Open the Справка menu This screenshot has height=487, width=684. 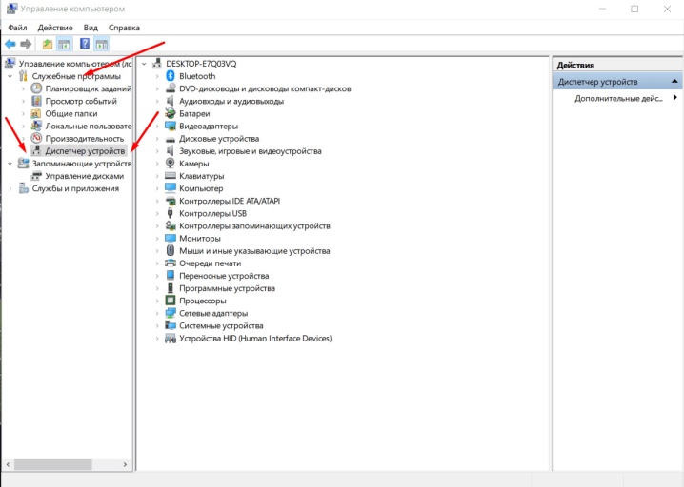click(124, 28)
